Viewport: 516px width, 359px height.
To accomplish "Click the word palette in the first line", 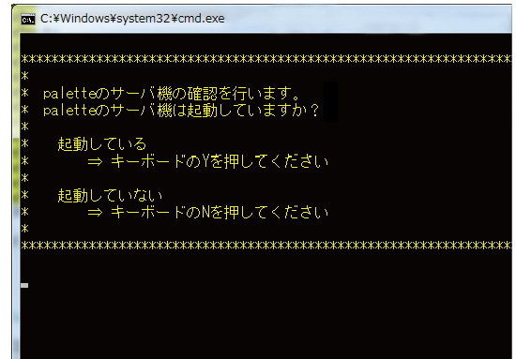I will tap(69, 94).
